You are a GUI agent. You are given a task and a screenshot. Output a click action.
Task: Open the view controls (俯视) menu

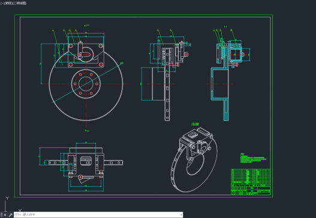pos(8,3)
